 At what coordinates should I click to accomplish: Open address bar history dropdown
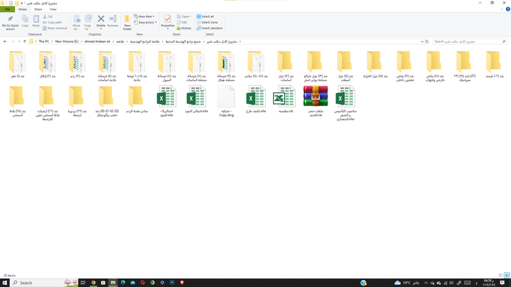[x=422, y=41]
